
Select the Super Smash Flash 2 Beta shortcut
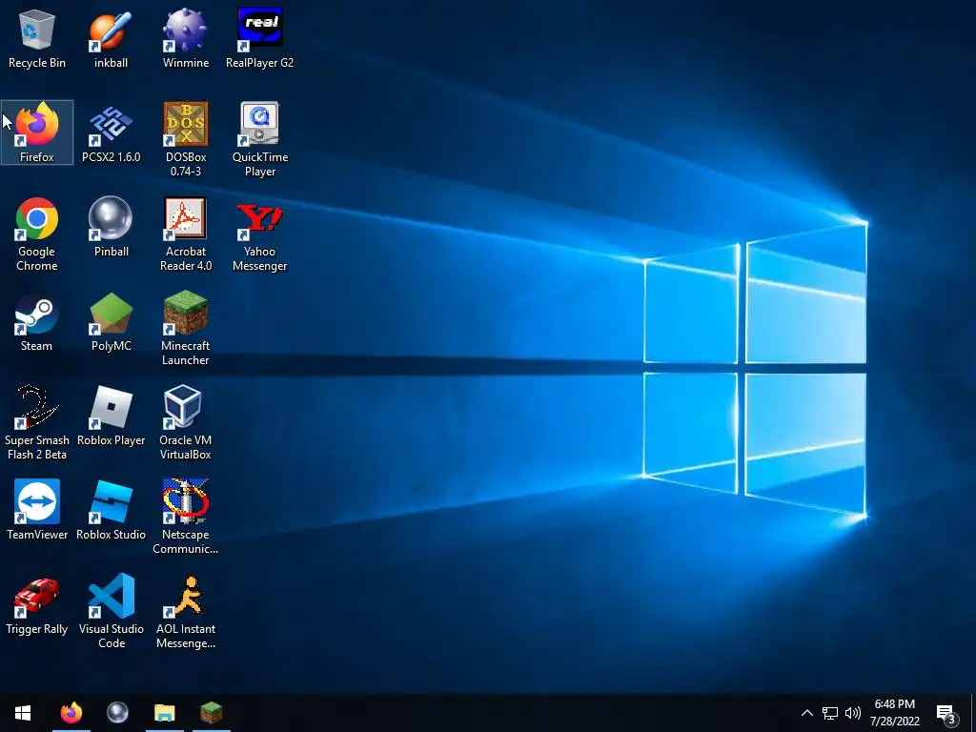tap(37, 423)
